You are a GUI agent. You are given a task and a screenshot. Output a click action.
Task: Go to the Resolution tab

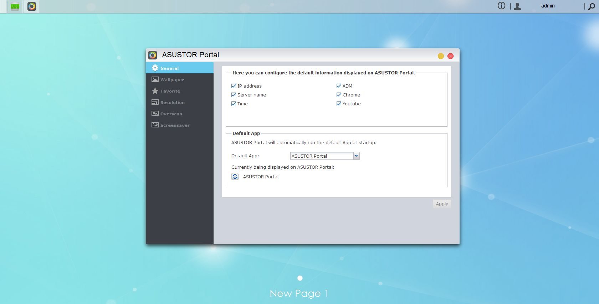click(180, 102)
